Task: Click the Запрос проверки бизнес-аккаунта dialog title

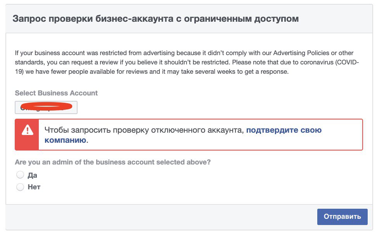Action: [156, 19]
